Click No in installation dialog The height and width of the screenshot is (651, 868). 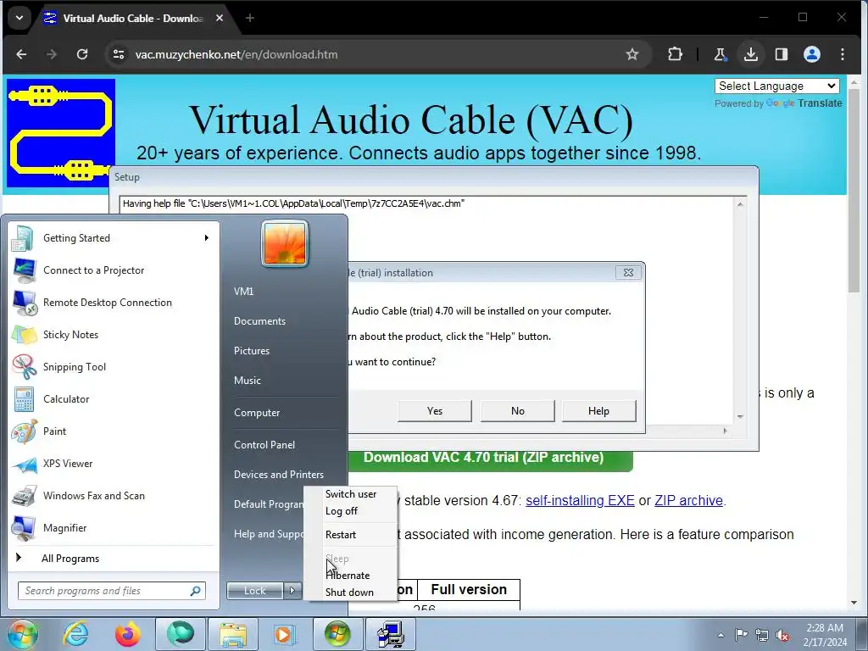[x=518, y=411]
